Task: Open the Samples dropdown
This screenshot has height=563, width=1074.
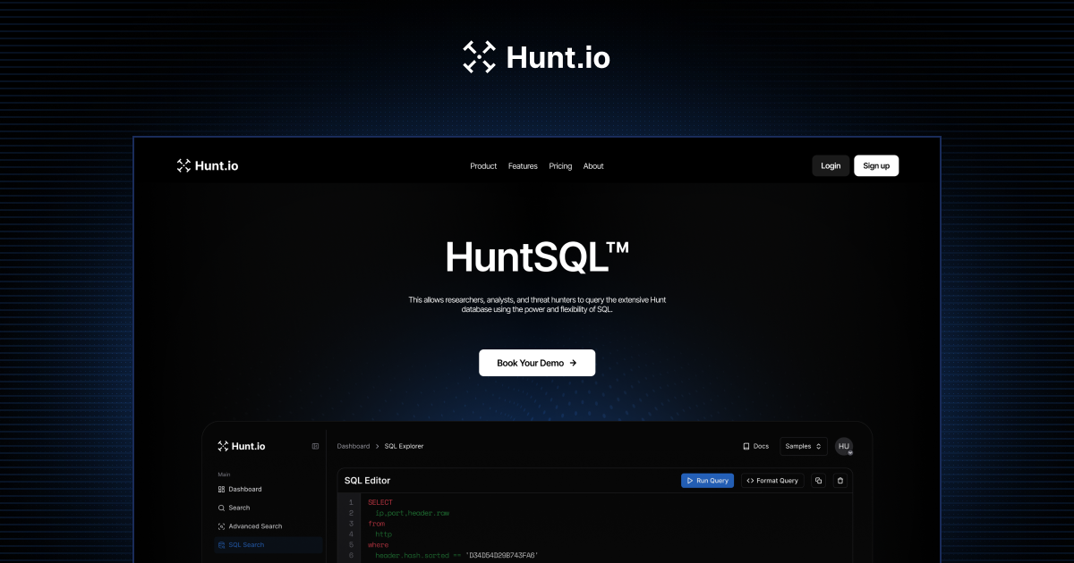Action: click(x=804, y=446)
